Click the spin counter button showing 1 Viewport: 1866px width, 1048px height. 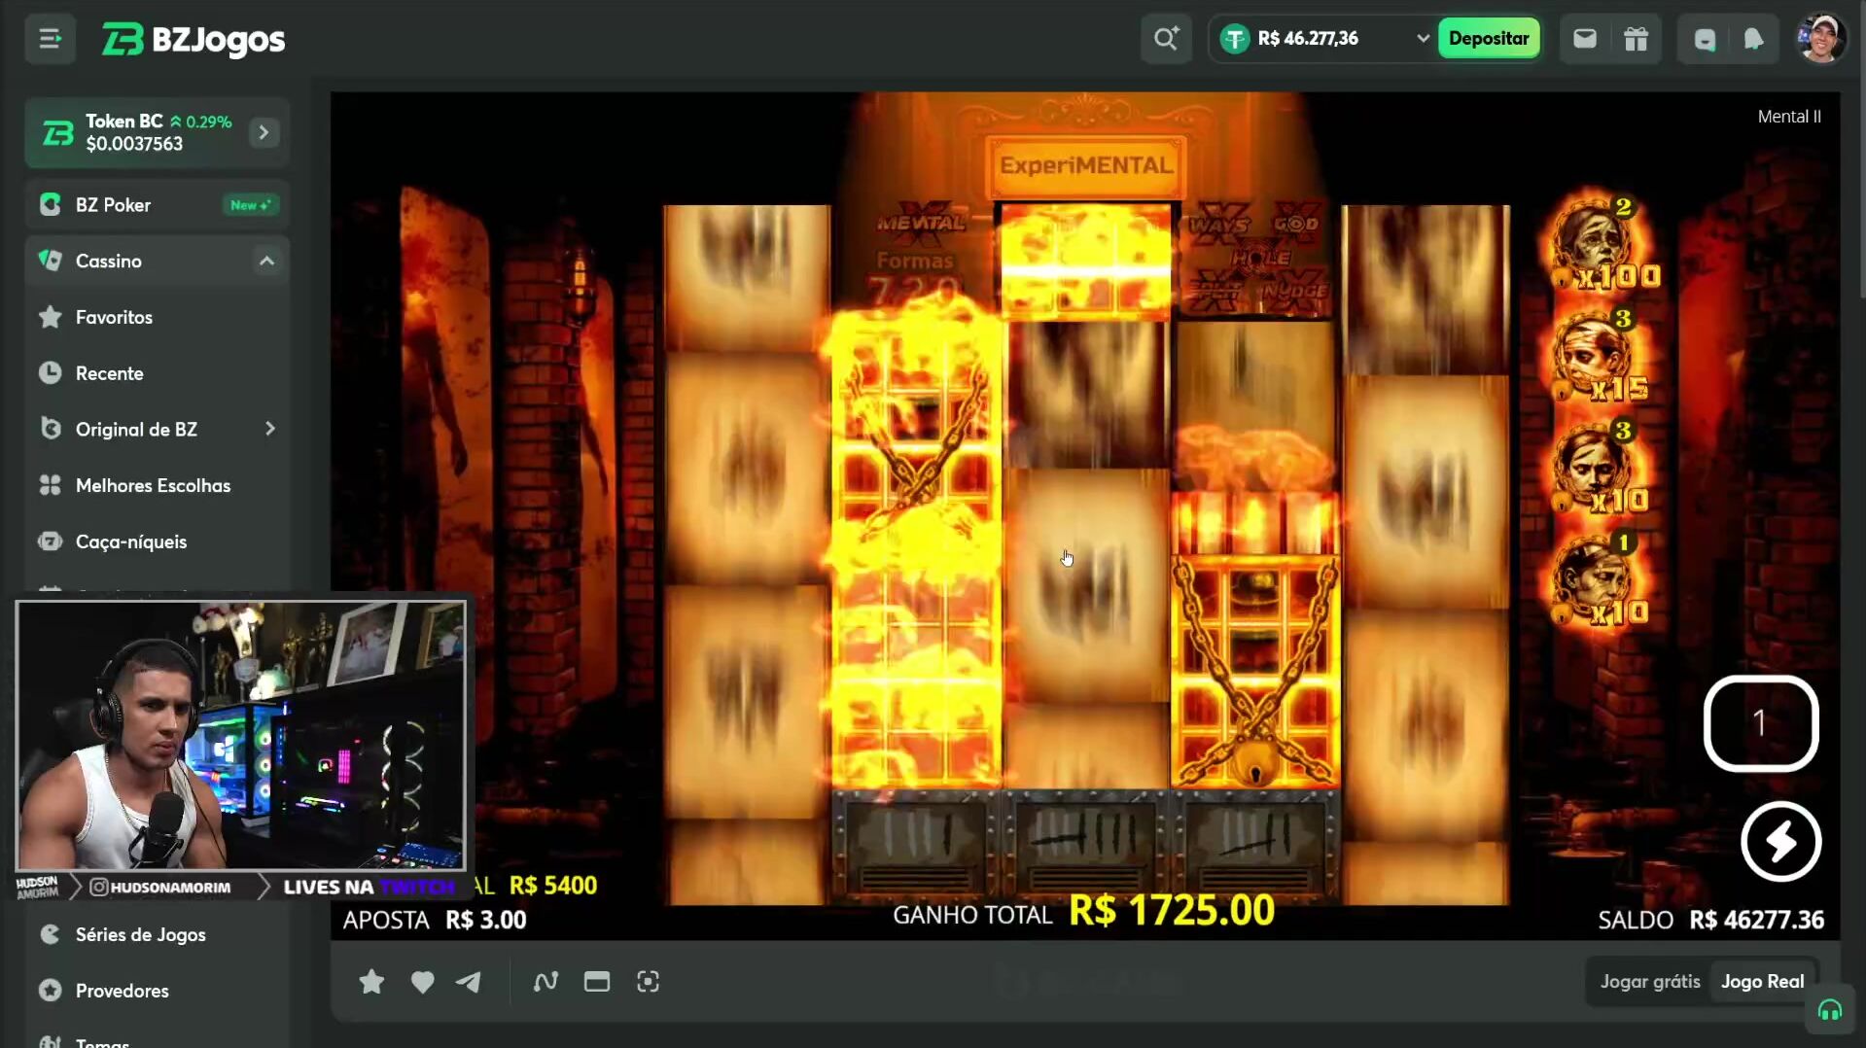pyautogui.click(x=1760, y=723)
